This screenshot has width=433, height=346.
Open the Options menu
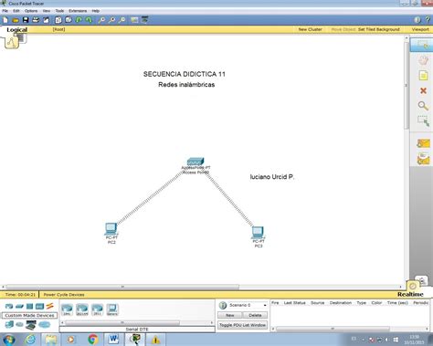31,11
